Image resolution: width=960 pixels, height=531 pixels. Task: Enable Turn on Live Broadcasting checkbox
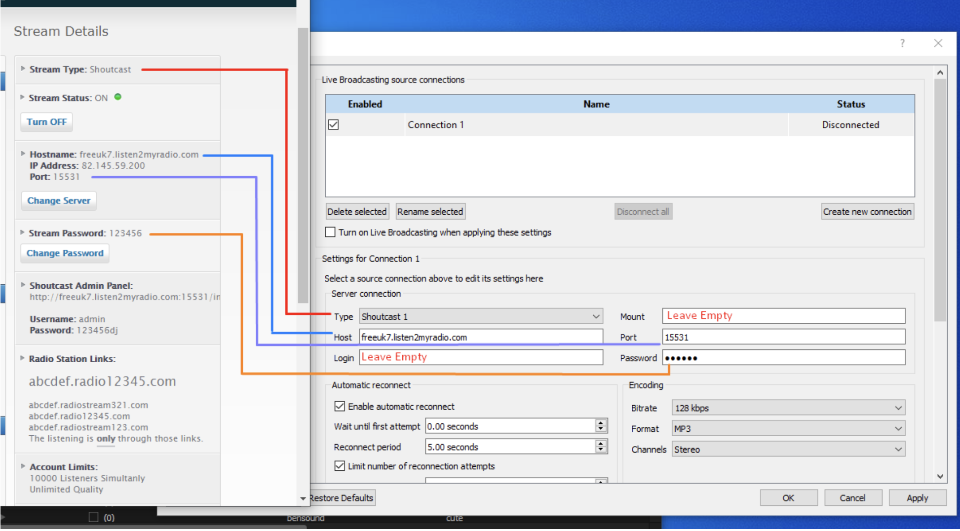(x=330, y=232)
